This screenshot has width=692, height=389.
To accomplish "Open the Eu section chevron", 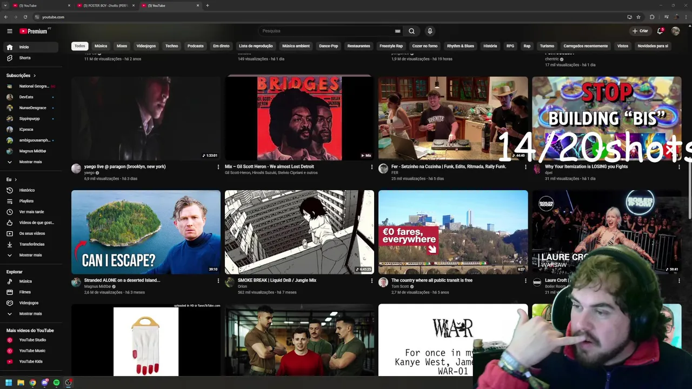I will [x=15, y=179].
